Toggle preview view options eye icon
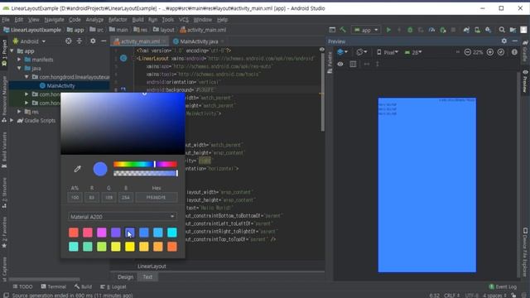This screenshot has height=298, width=530. [x=340, y=64]
